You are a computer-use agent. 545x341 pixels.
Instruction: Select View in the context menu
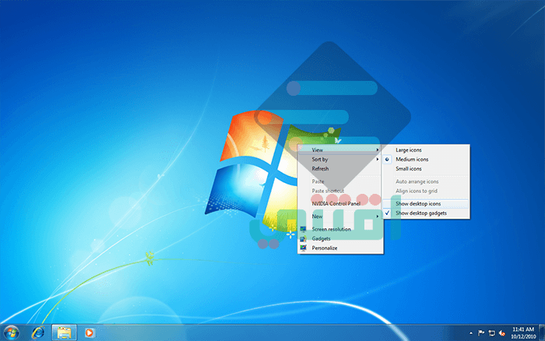[x=340, y=149]
